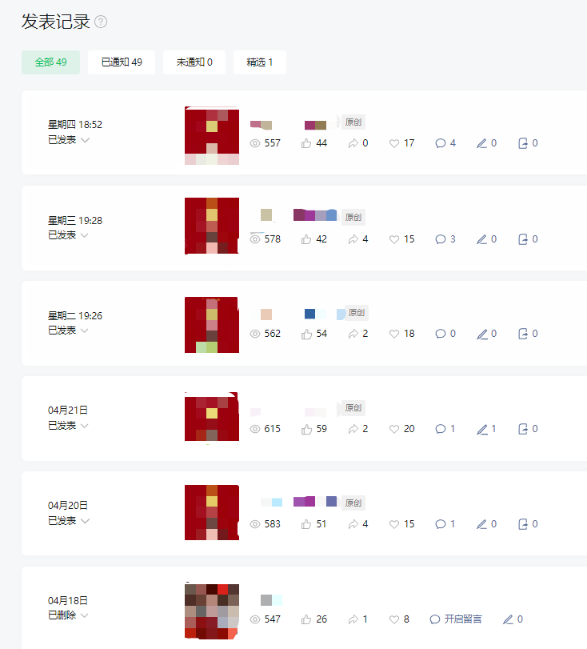Image resolution: width=587 pixels, height=649 pixels.
Task: Open comments bubble showing 4 comments
Action: point(441,143)
